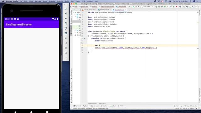Open emulator extended controls (three dots)
Viewport: 201px width, 113px height.
coord(66,58)
